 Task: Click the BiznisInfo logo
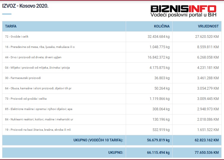pyautogui.click(x=183, y=9)
